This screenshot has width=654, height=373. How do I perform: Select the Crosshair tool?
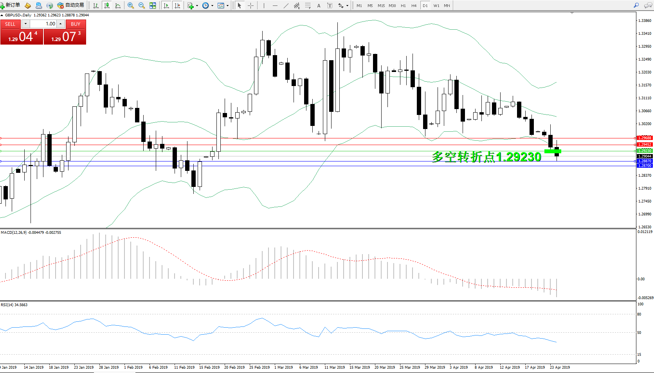click(250, 5)
